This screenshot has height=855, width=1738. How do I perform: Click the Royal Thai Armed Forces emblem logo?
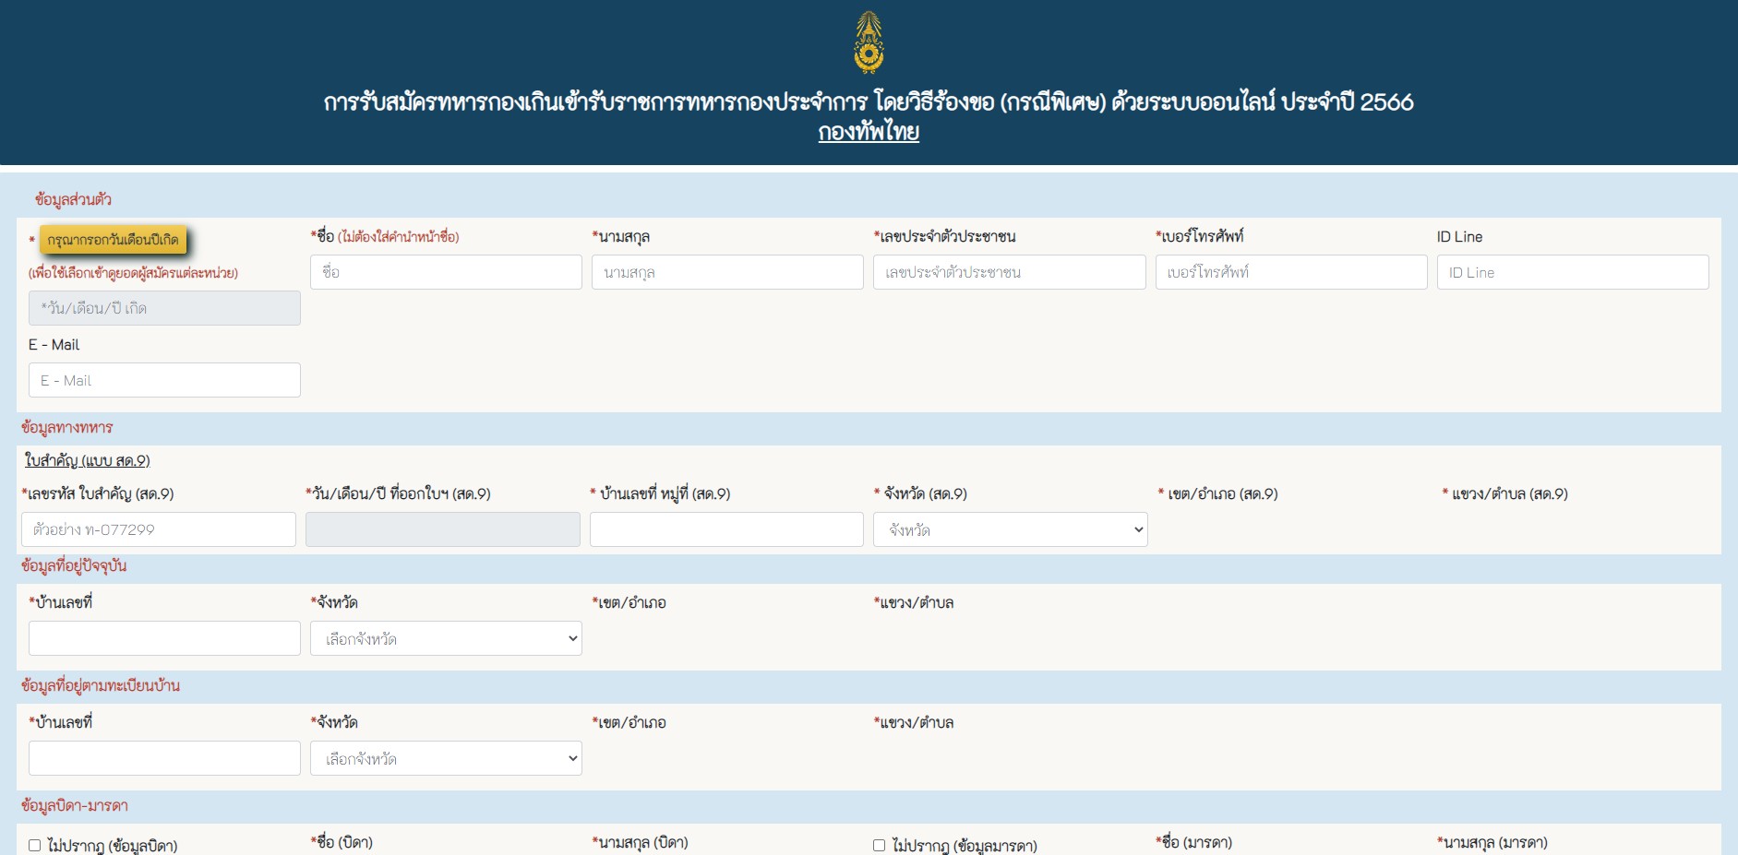[868, 40]
